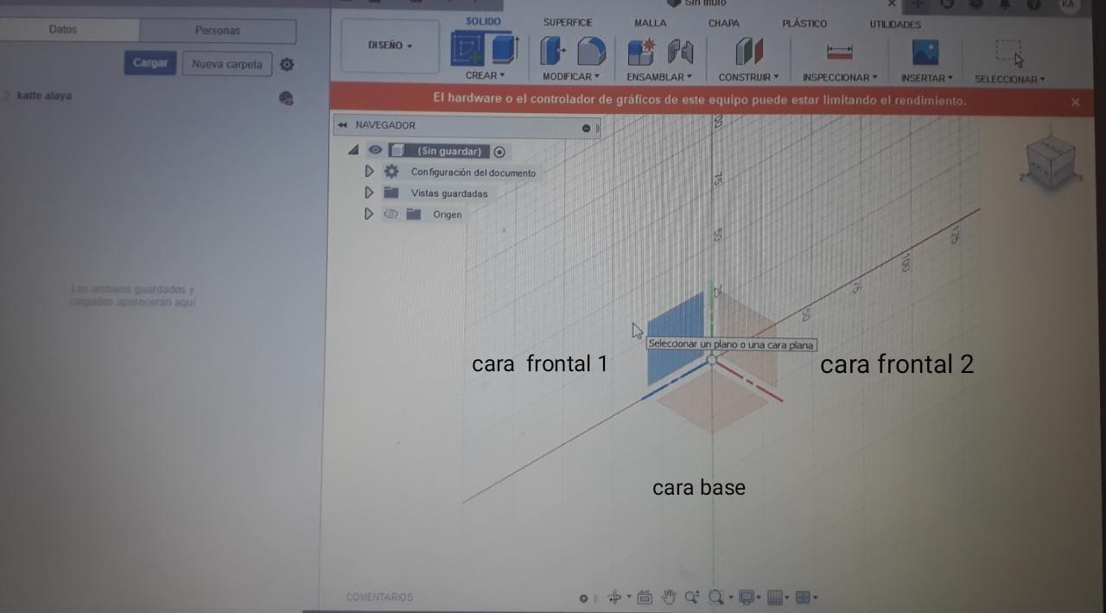Image resolution: width=1106 pixels, height=613 pixels.
Task: Click the root component cube icon
Action: click(397, 151)
